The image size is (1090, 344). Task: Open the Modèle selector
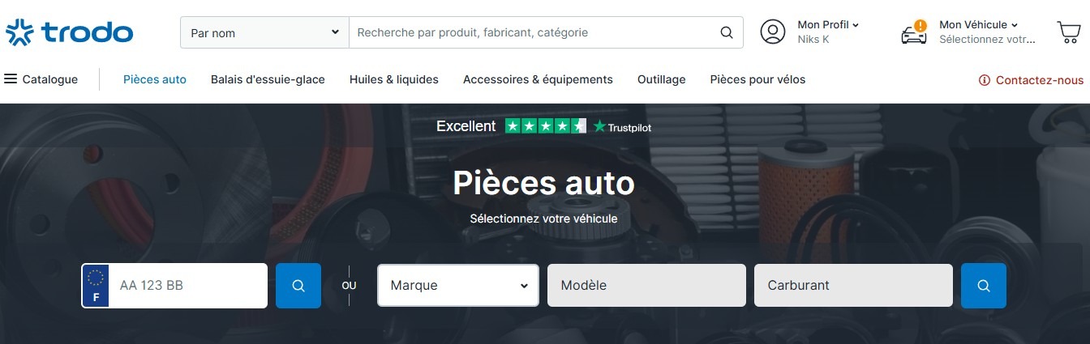point(646,286)
